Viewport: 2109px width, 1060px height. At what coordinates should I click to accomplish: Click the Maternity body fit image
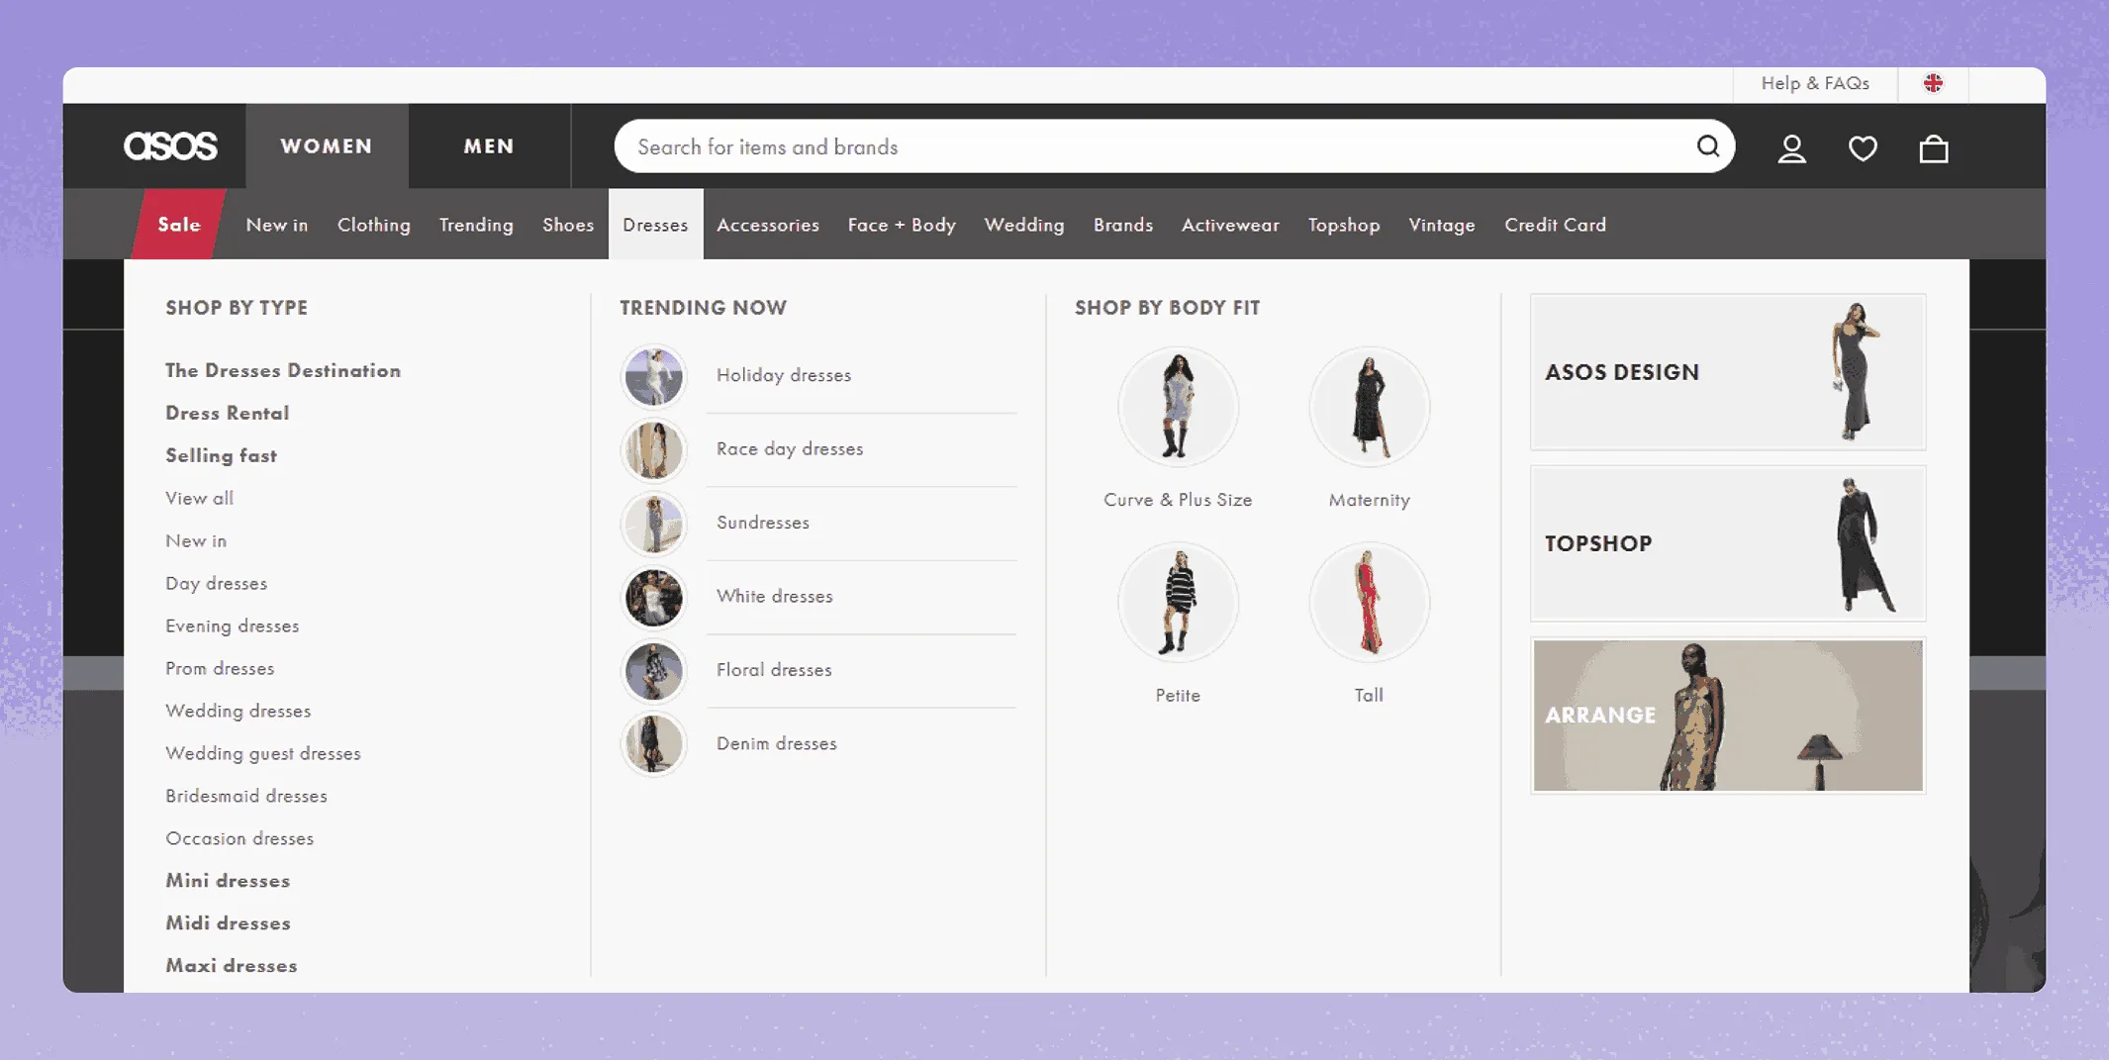(x=1369, y=407)
